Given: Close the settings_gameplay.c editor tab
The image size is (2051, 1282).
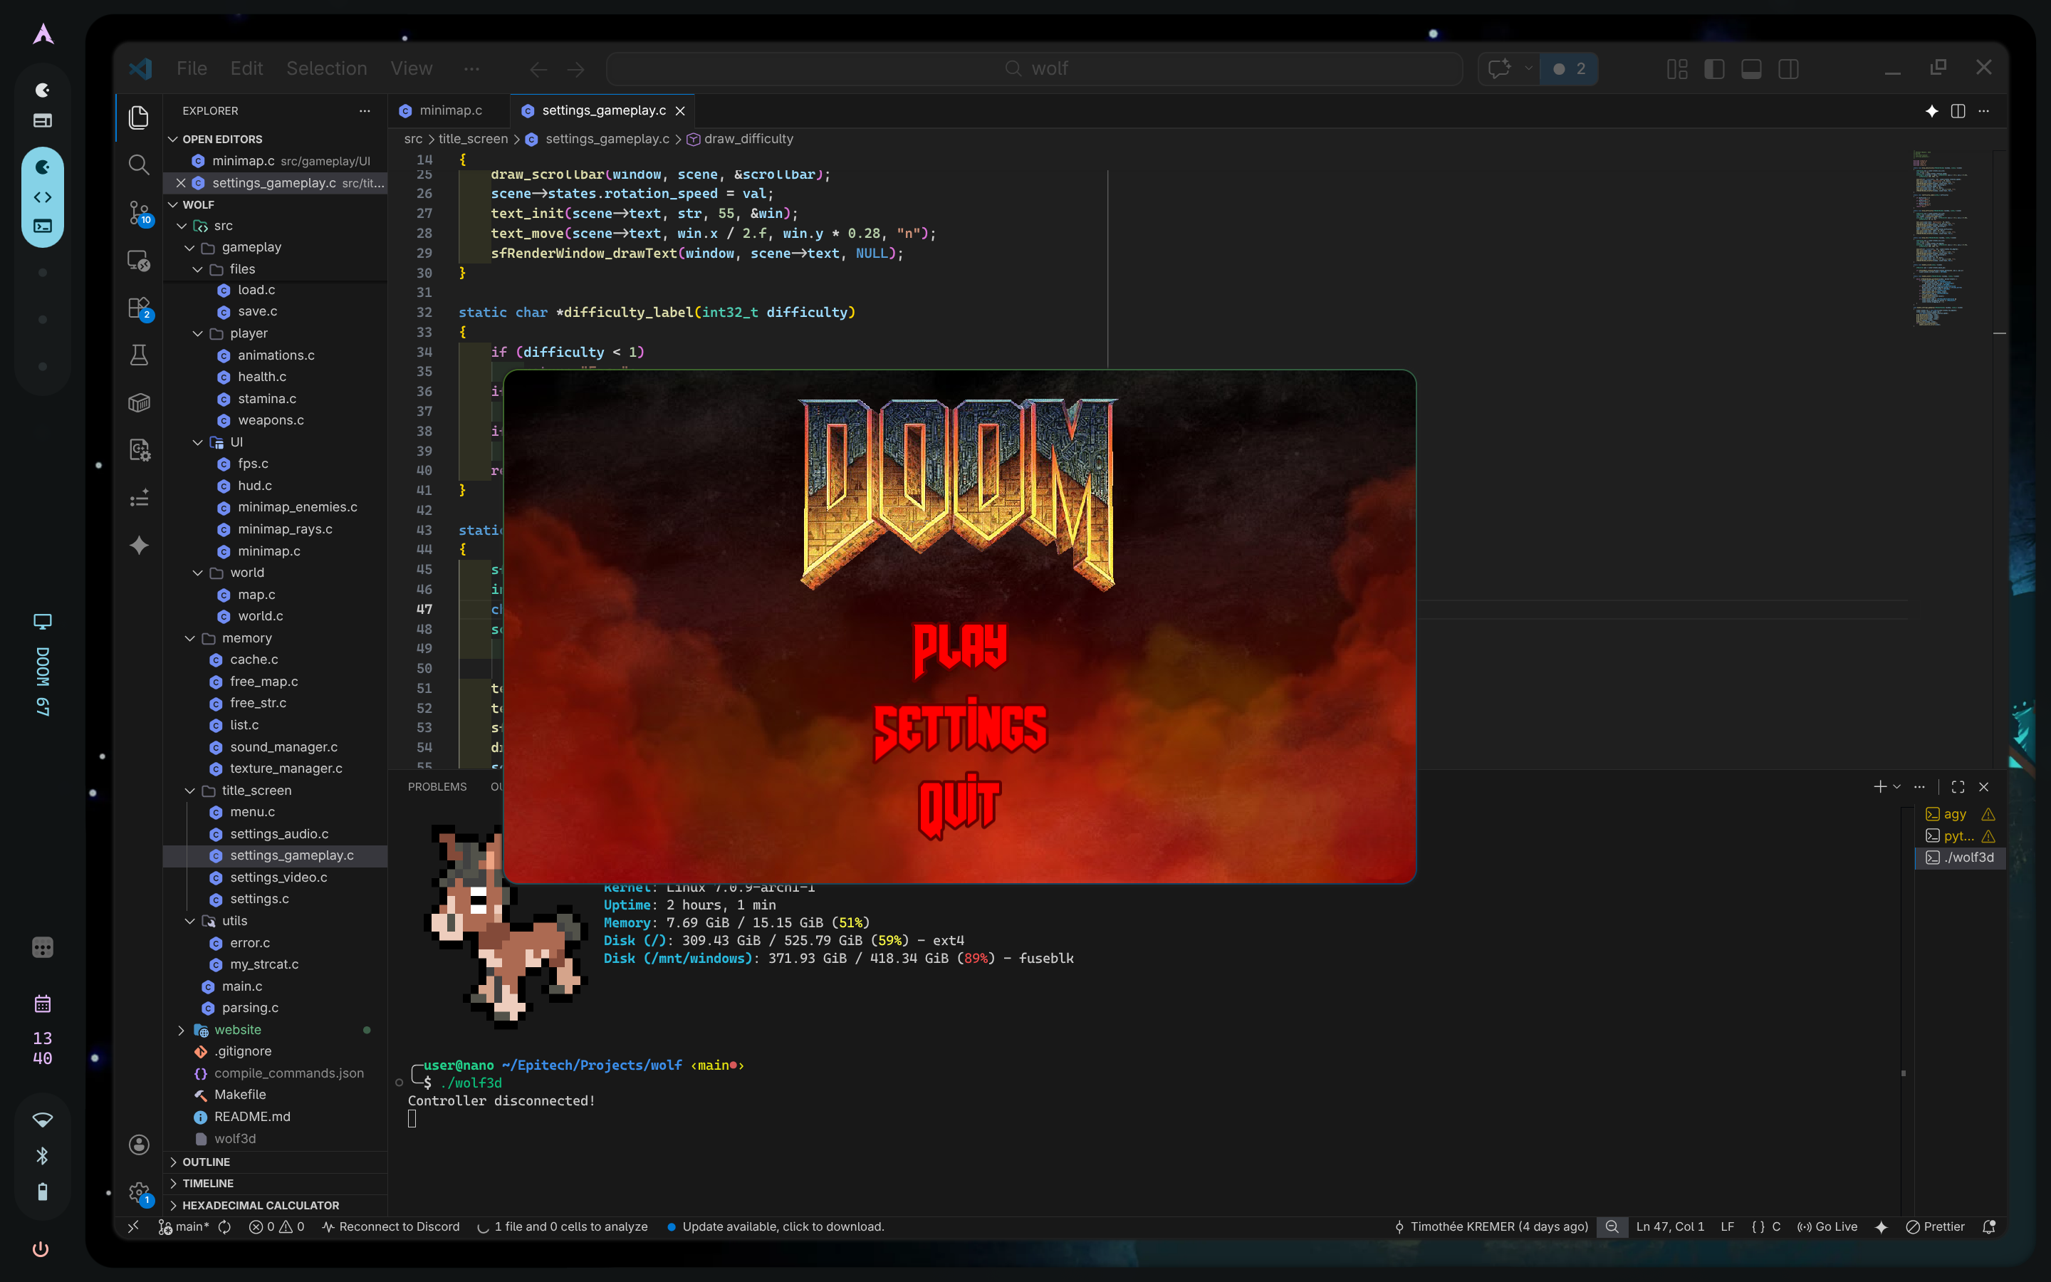Looking at the screenshot, I should pyautogui.click(x=679, y=111).
